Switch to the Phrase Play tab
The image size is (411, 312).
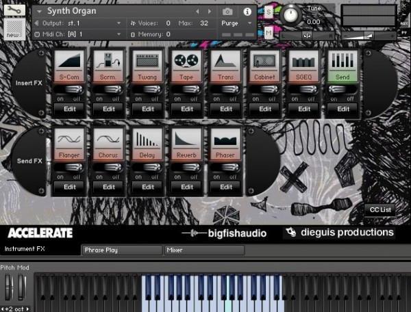coord(122,250)
